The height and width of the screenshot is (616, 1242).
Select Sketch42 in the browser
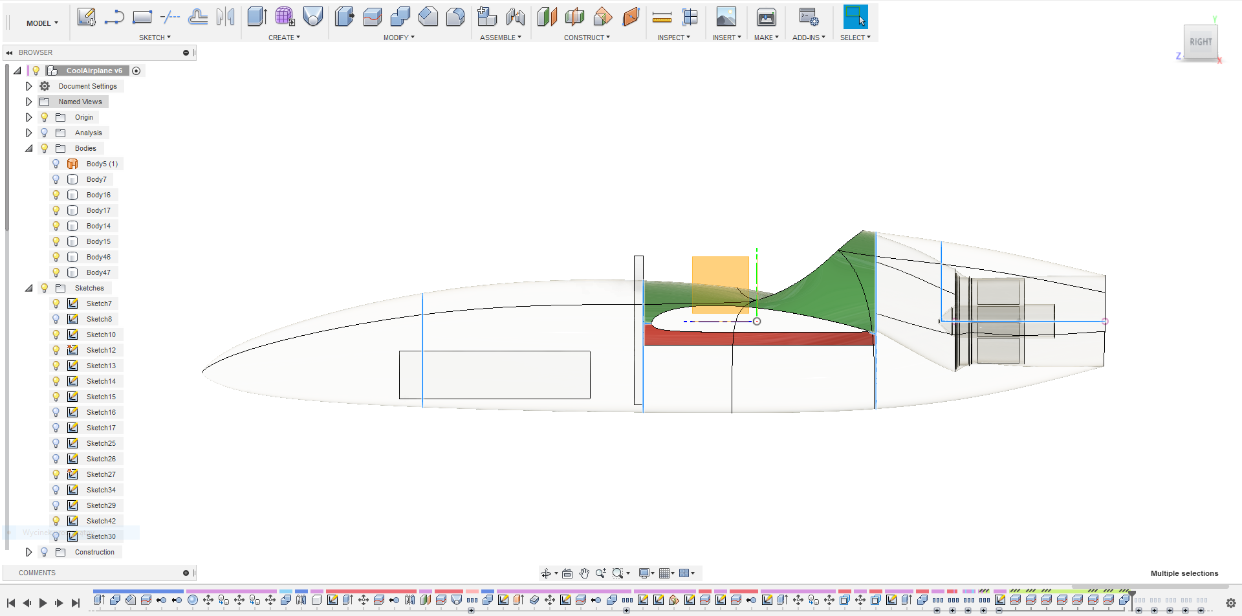coord(101,521)
